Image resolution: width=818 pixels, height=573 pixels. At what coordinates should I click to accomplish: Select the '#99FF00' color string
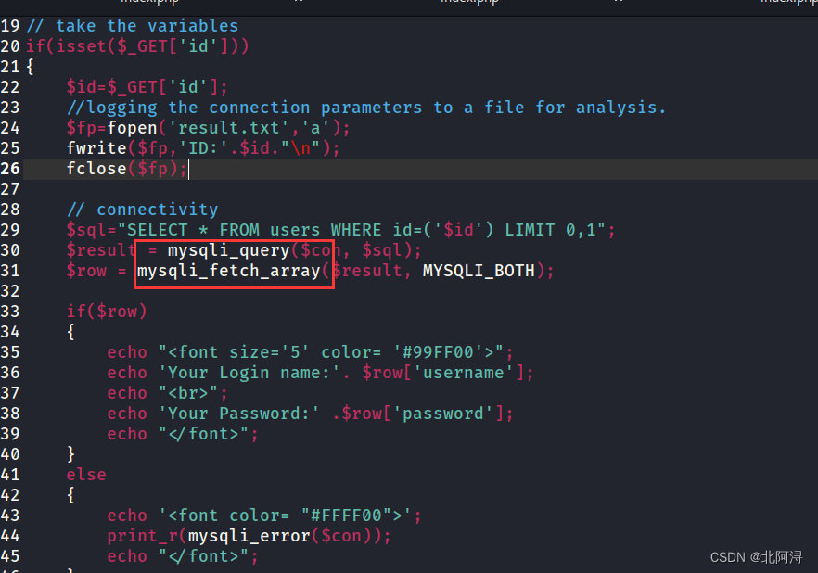(436, 351)
